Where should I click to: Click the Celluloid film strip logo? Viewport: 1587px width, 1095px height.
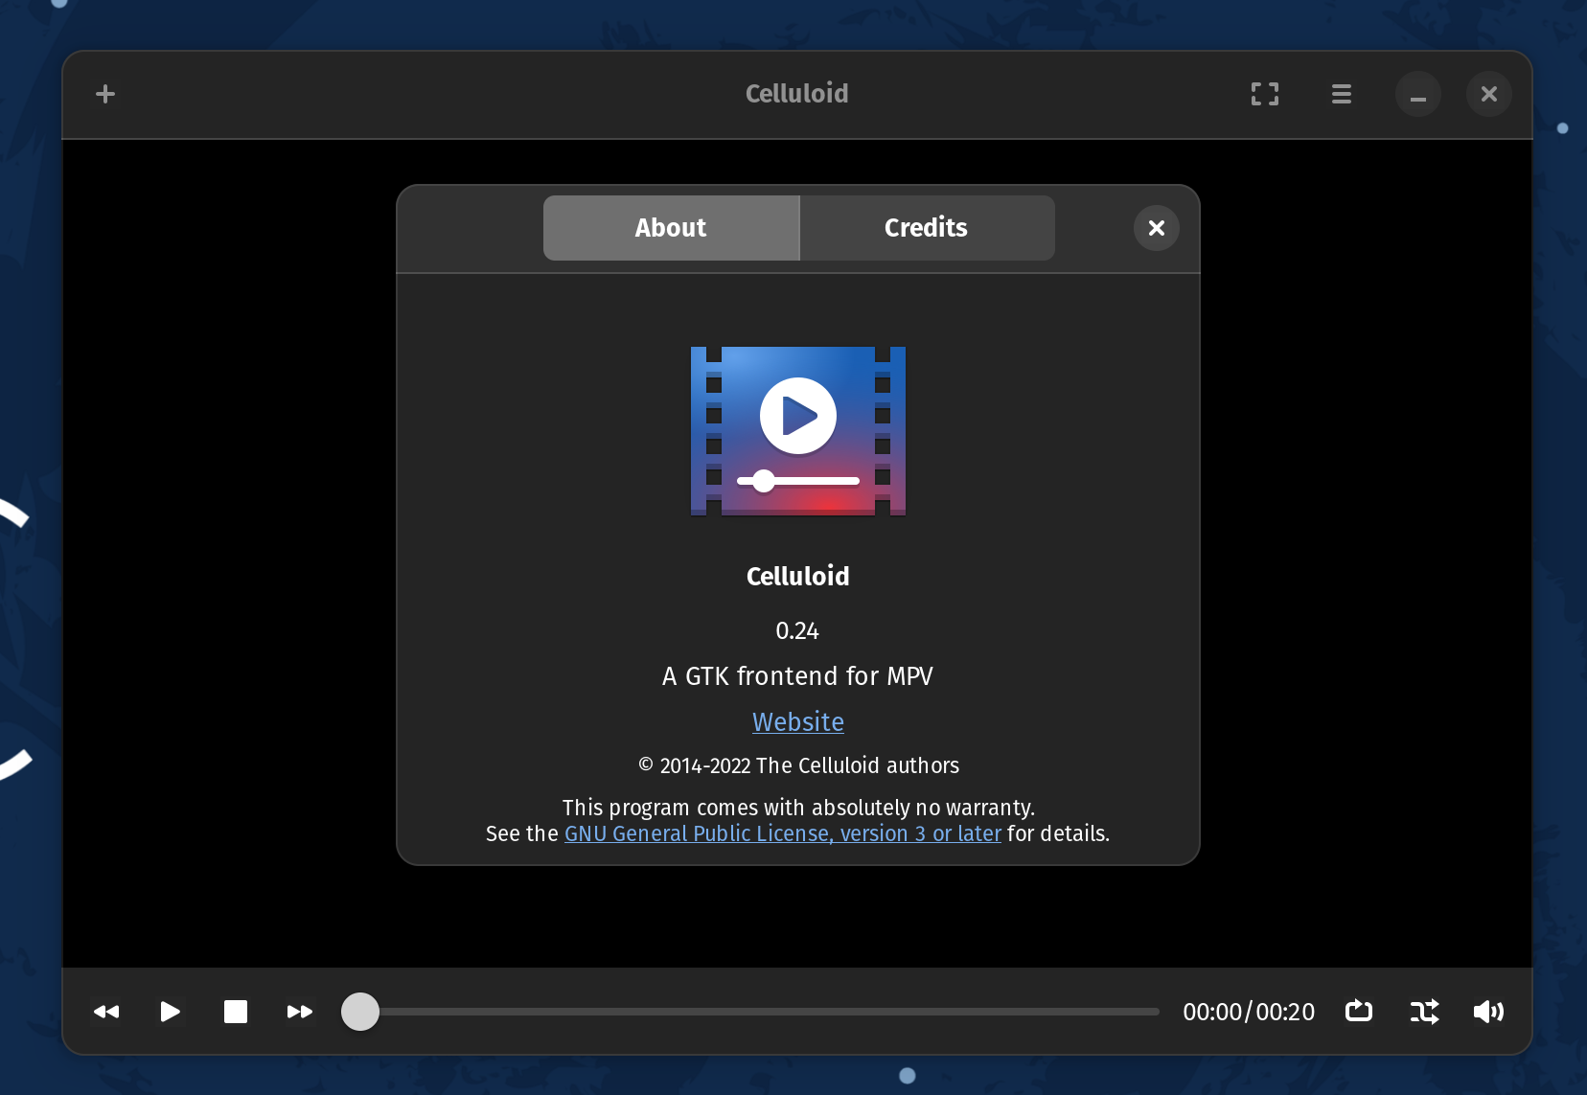(797, 430)
